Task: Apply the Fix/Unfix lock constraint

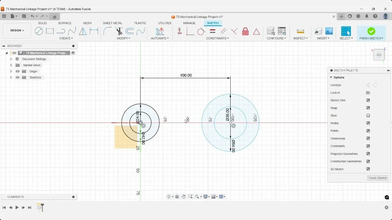Action: coord(245,31)
